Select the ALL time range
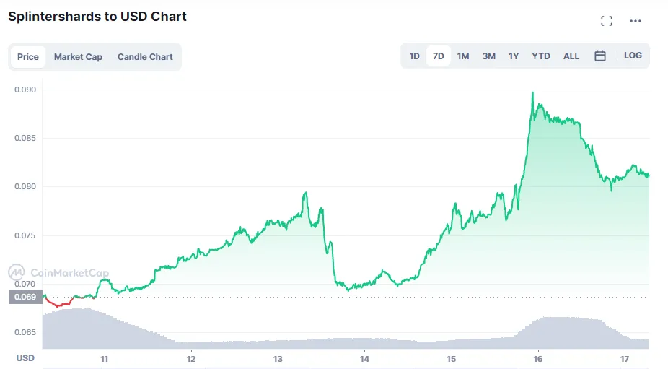Screen dimensions: 668x369 (x=571, y=56)
